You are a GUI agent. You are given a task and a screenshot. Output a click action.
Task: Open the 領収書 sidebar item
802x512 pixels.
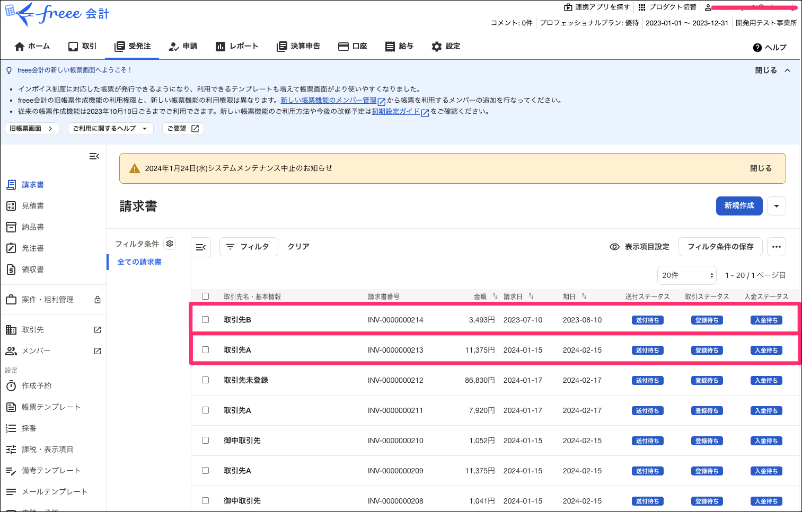[x=33, y=269]
